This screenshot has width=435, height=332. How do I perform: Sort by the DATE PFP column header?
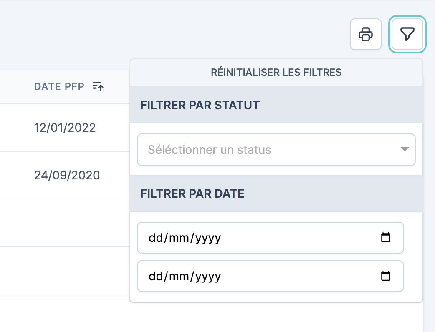(59, 86)
